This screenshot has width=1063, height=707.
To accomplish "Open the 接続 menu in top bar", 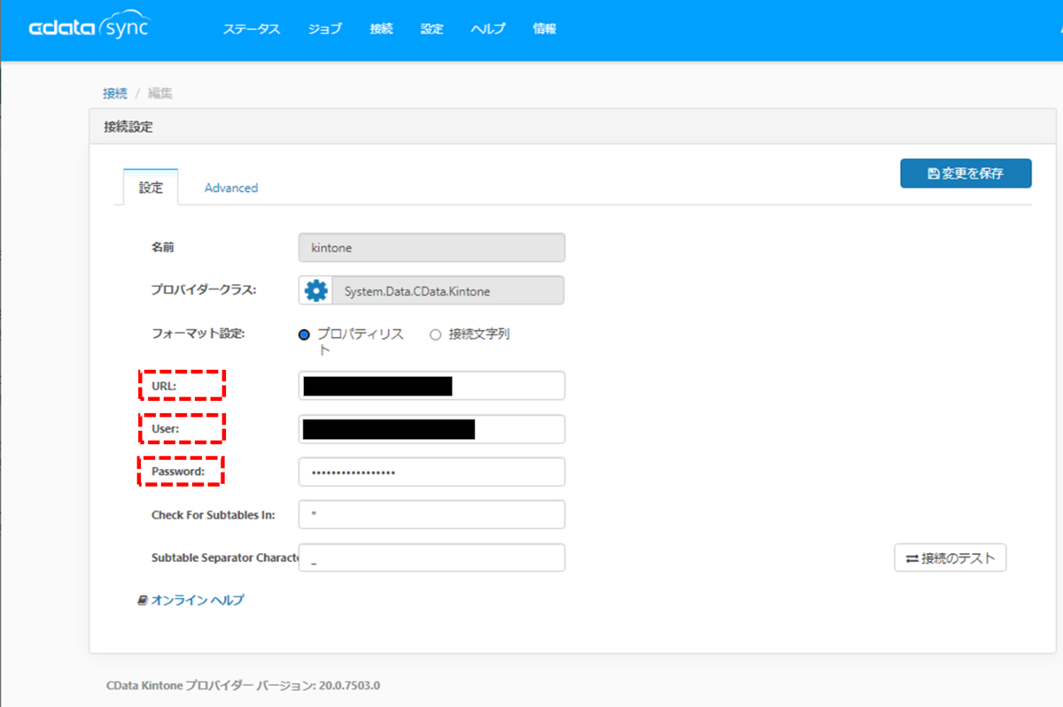I will 381,29.
